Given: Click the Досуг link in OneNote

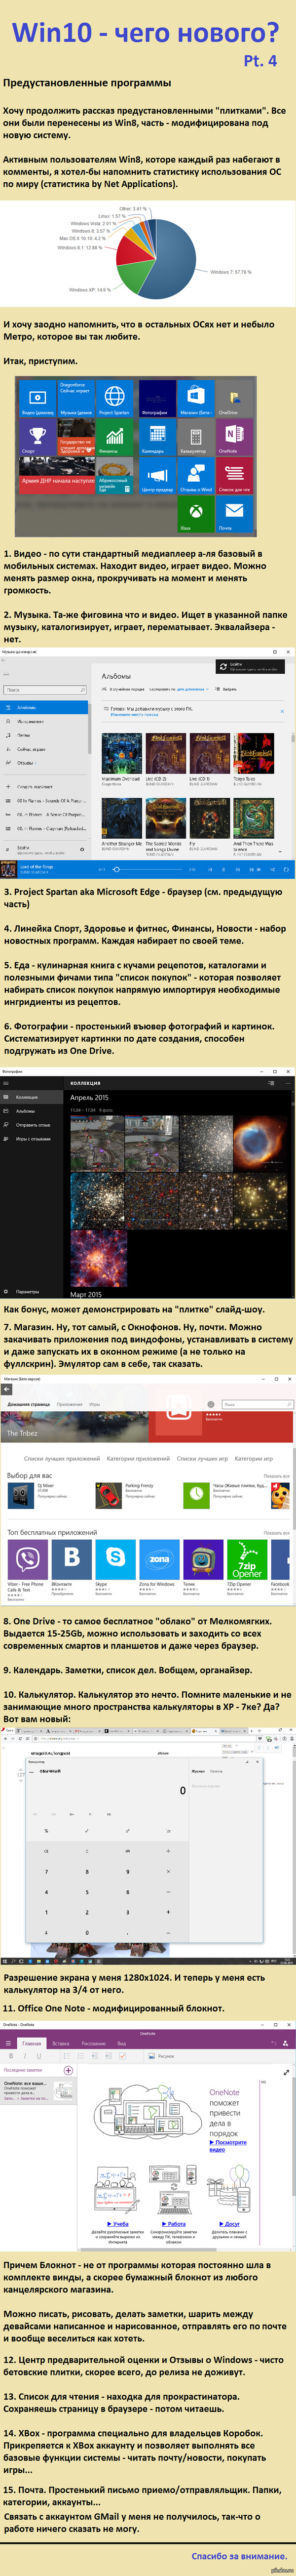Looking at the screenshot, I should click(231, 2224).
